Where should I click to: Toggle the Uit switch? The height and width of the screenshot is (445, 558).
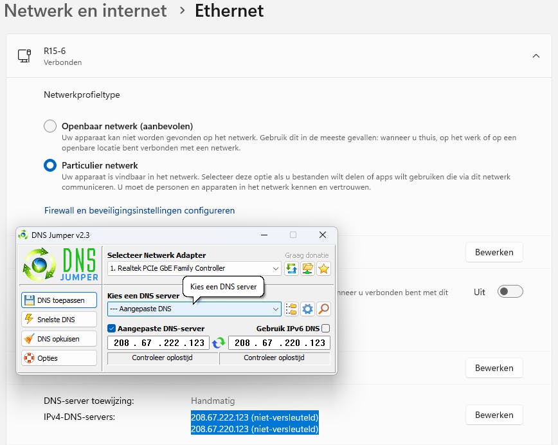[x=510, y=291]
